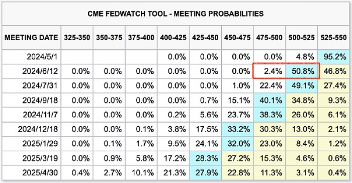Click the 46.8% cell for 2024/6/12
Viewport: 352px width, 183px height.
(333, 71)
